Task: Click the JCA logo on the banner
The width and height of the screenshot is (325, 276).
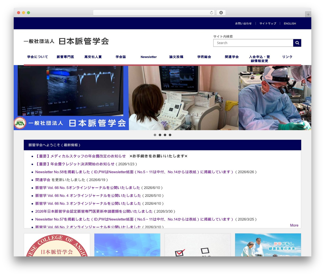Action: pos(20,123)
